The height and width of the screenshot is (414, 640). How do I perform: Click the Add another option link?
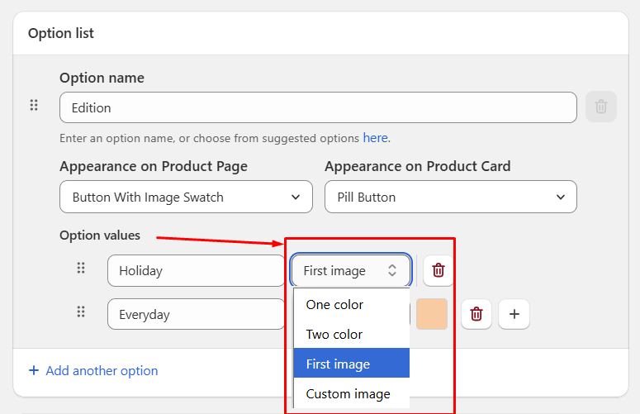102,370
